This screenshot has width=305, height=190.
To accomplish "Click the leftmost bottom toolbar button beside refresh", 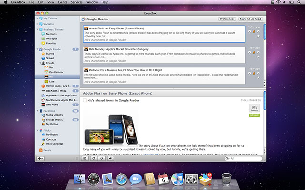I will pos(85,158).
